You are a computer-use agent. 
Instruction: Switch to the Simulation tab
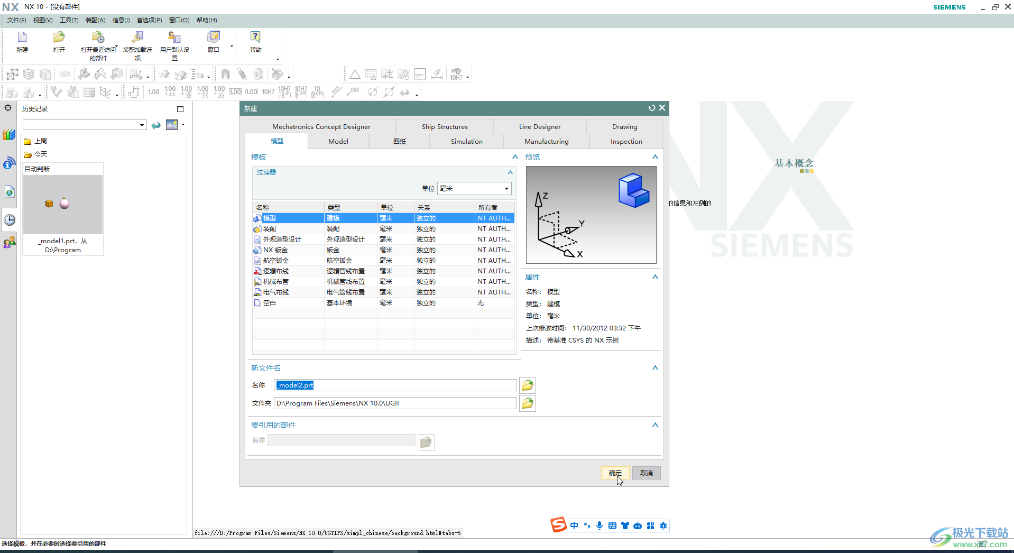tap(466, 141)
